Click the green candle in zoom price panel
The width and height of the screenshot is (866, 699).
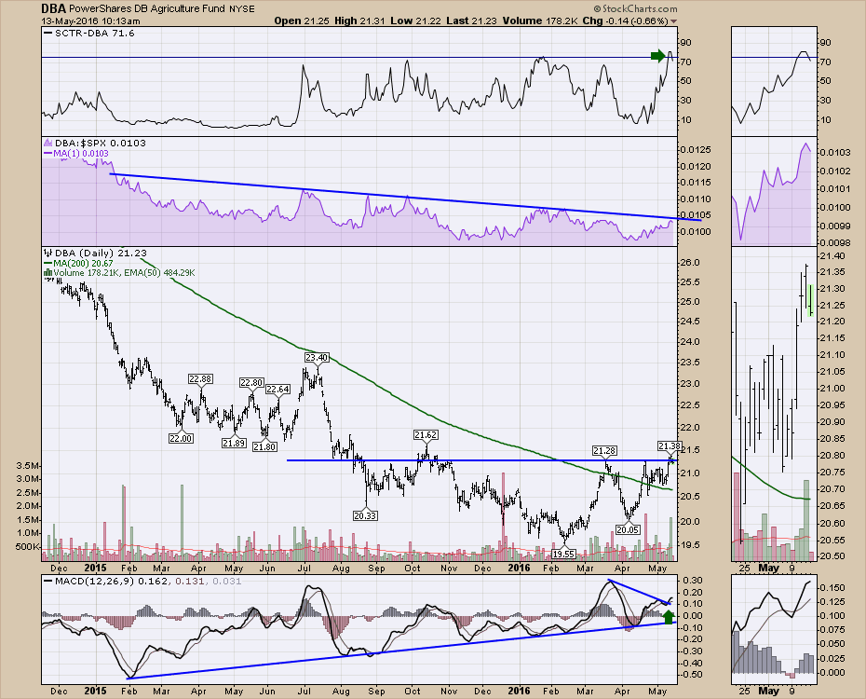tap(810, 301)
